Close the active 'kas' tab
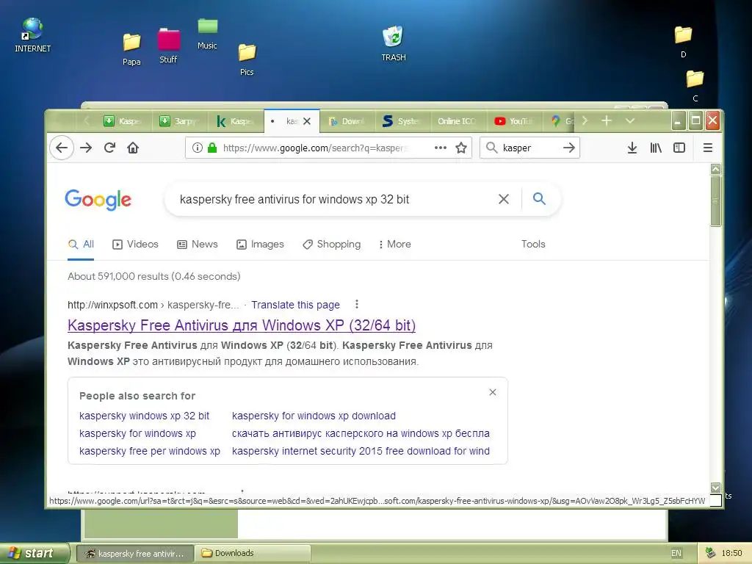752x564 pixels. coord(307,121)
